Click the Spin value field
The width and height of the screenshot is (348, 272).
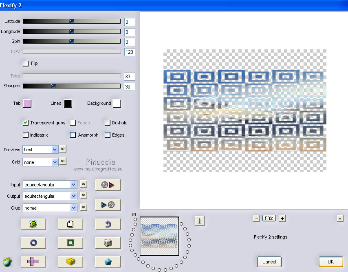coord(130,42)
